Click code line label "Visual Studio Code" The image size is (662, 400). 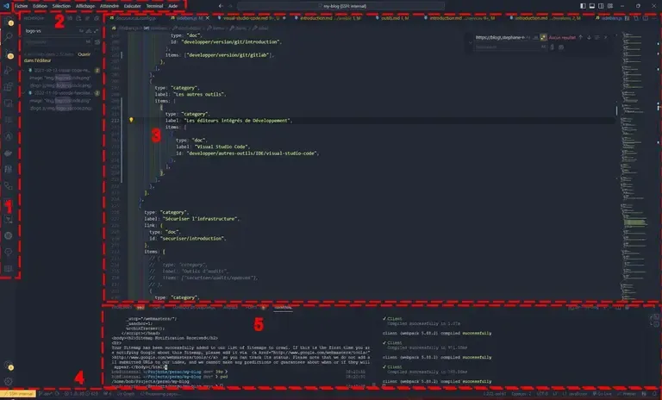point(213,147)
